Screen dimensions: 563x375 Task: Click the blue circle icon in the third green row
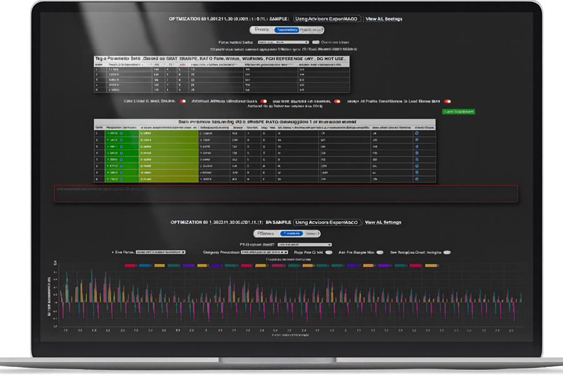coord(121,146)
